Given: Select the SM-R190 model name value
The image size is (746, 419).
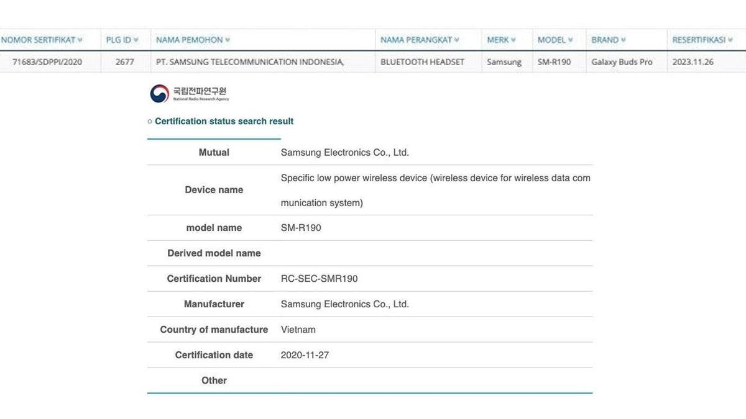Looking at the screenshot, I should tap(301, 227).
